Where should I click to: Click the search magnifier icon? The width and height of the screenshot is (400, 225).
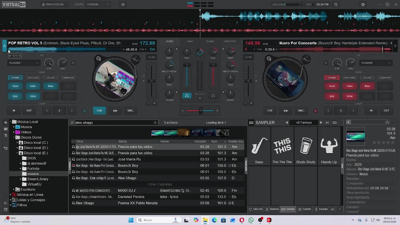tap(72, 122)
